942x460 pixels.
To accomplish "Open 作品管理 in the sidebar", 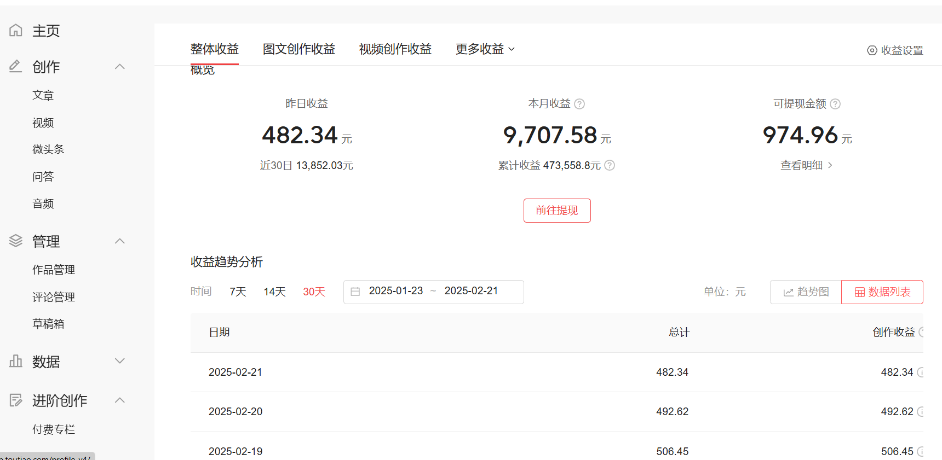I will tap(54, 270).
